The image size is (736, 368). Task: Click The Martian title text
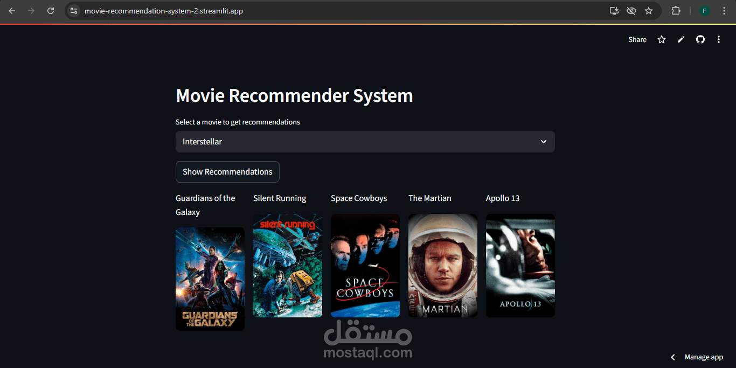(430, 198)
